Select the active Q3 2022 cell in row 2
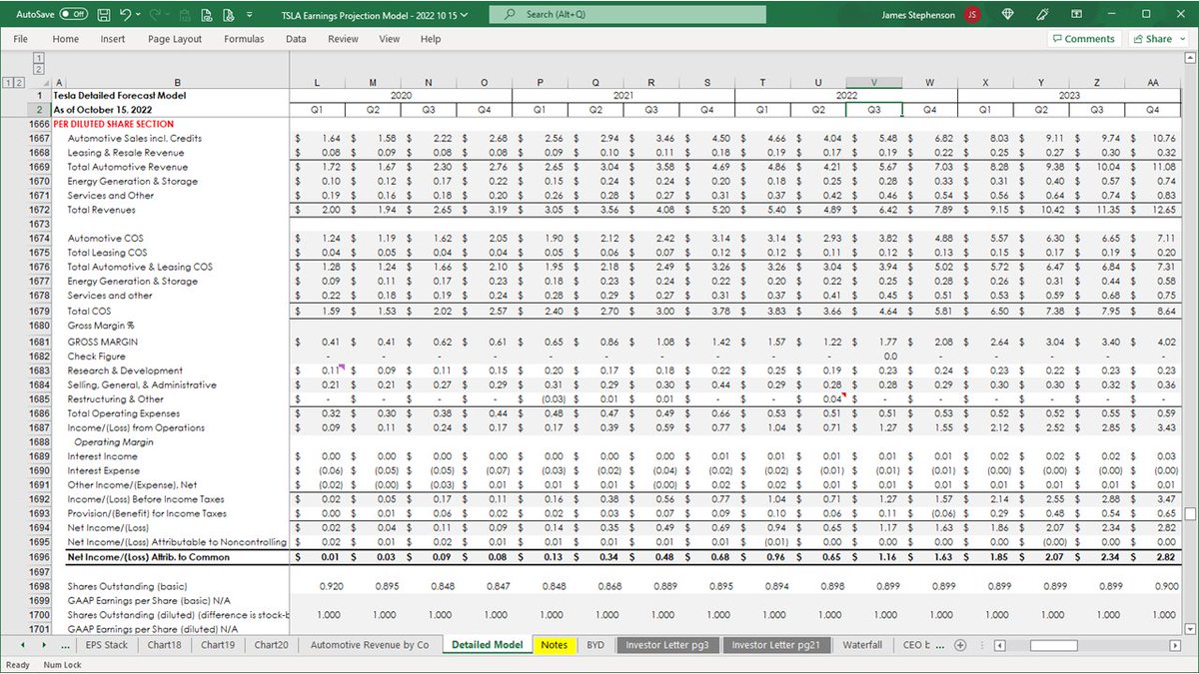Screen dimensions: 1199x674 (x=874, y=110)
